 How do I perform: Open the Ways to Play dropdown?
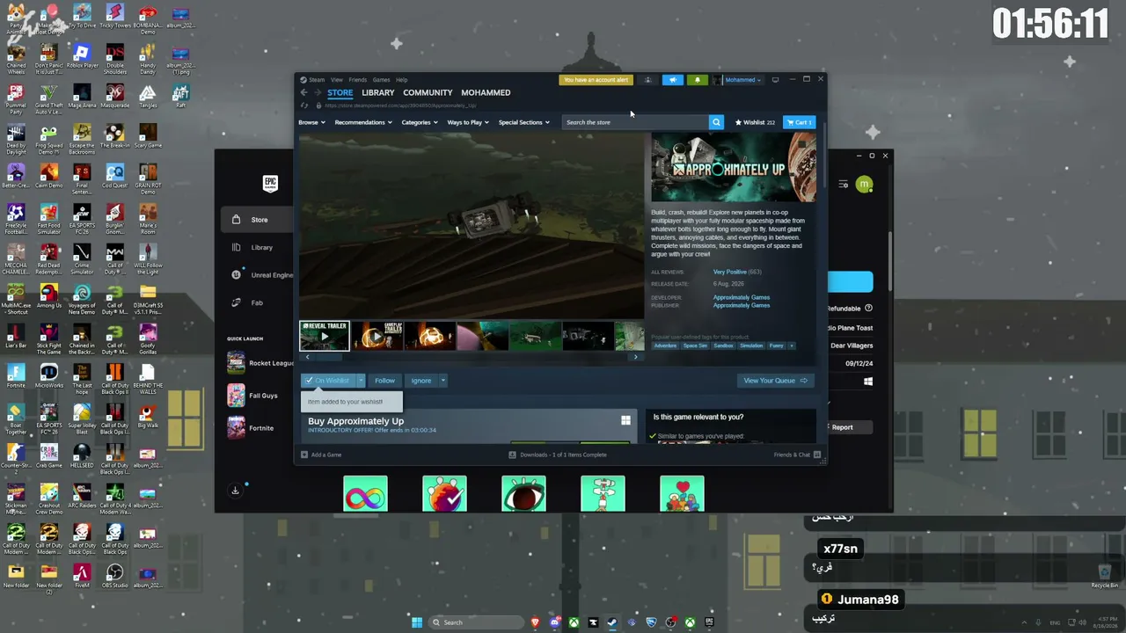click(468, 122)
